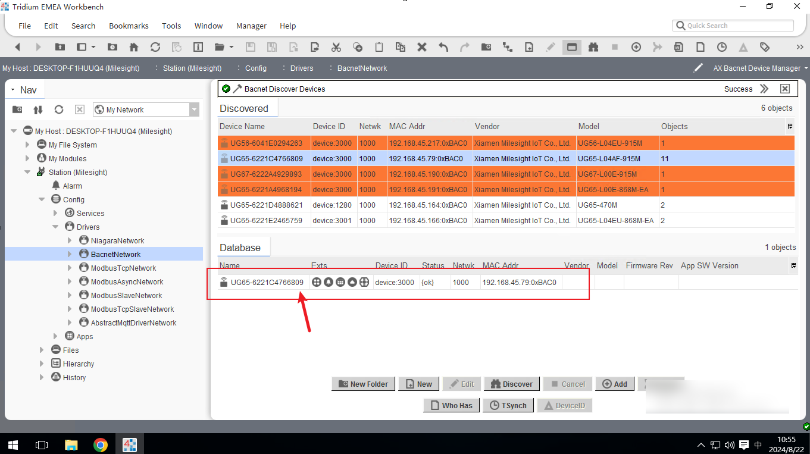Collapse the Drivers tree node
The width and height of the screenshot is (810, 454).
pos(55,227)
